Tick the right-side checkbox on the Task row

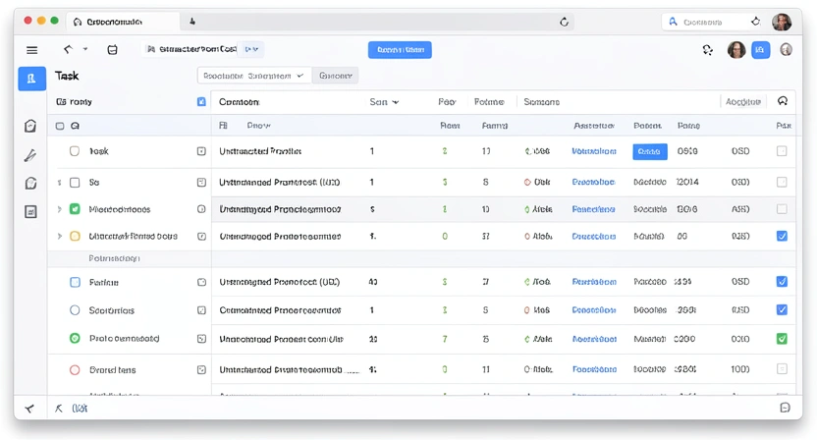point(782,151)
